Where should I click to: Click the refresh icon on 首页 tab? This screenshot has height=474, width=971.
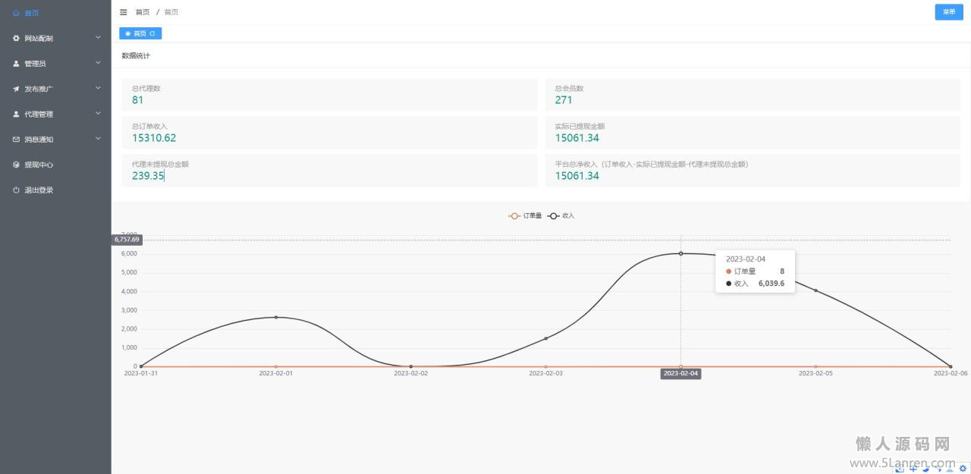click(x=152, y=33)
